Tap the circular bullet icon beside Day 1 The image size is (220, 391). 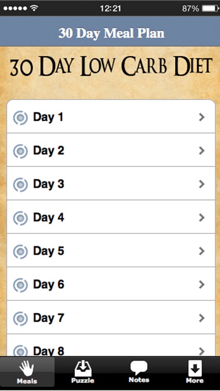coord(20,117)
